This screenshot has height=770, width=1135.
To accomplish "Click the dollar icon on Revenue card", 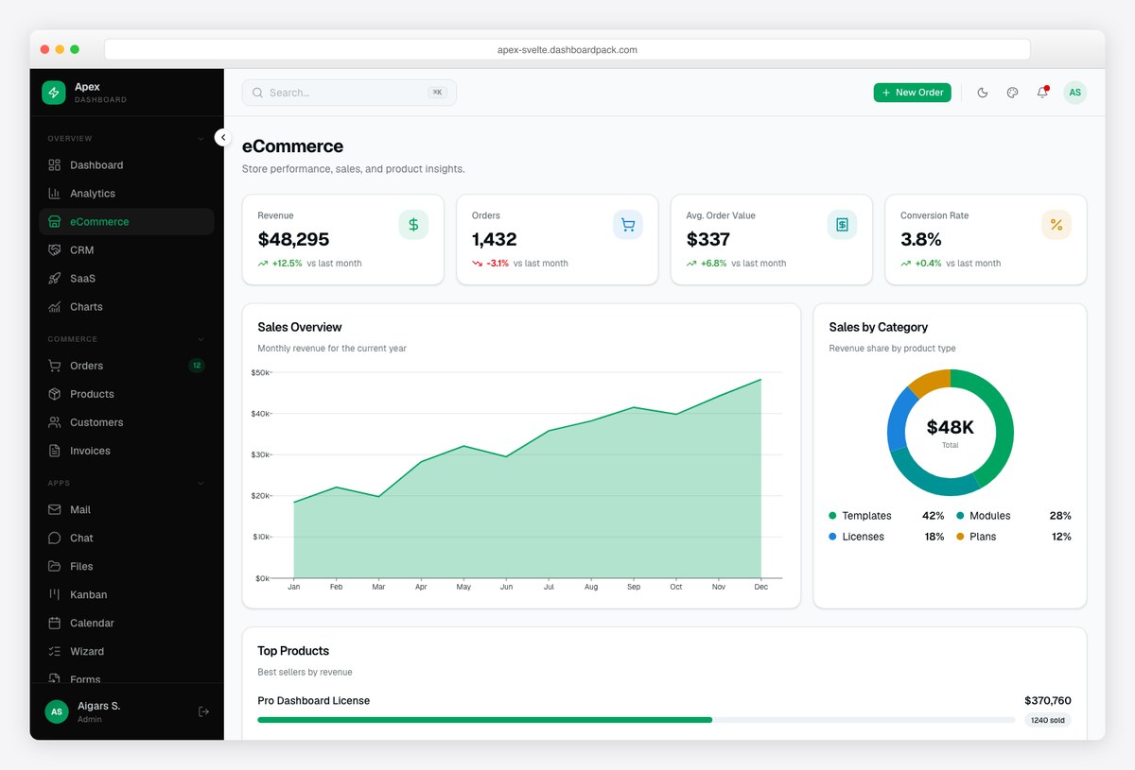I will coord(413,225).
